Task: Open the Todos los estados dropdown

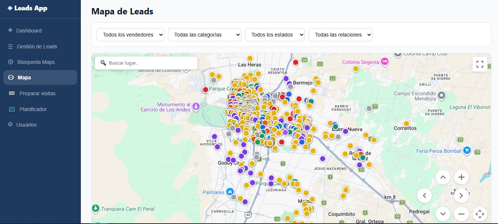Action: (275, 34)
